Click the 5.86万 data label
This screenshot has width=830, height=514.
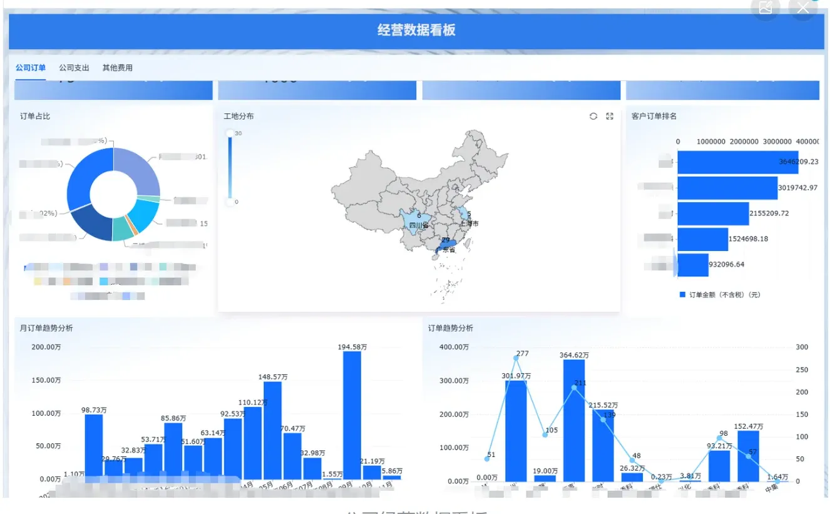point(392,471)
